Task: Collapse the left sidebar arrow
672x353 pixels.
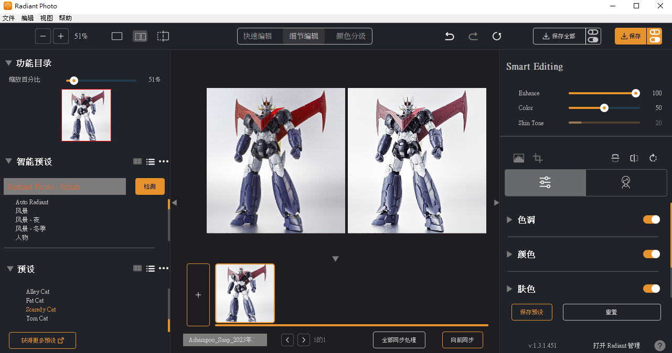Action: (175, 203)
